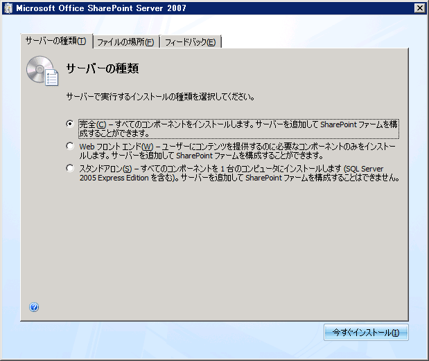Screen dimensions: 429x361
Task: Close the SharePoint Server 2007 setup window
Action: point(420,8)
